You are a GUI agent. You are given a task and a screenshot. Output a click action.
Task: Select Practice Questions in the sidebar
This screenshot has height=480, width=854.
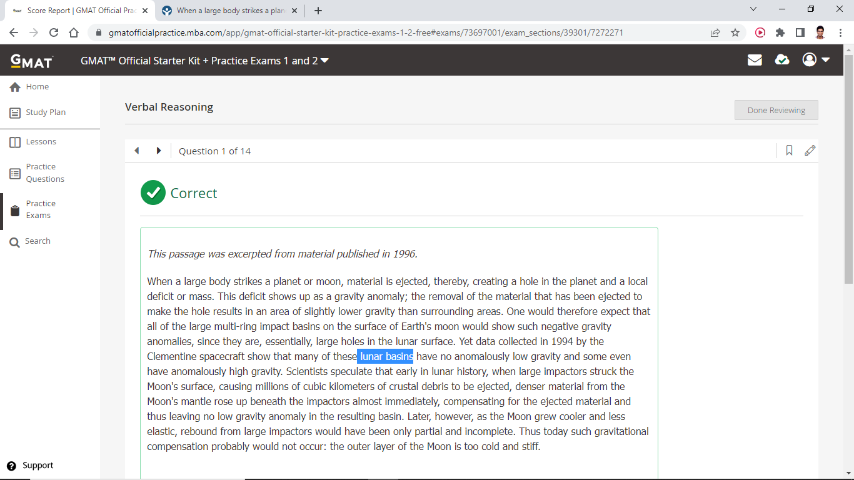tap(44, 173)
